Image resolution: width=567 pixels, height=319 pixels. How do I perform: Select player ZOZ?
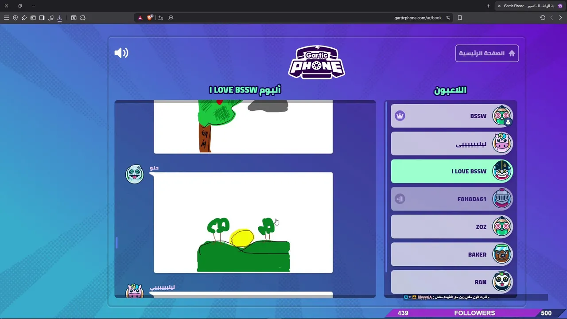coord(452,227)
